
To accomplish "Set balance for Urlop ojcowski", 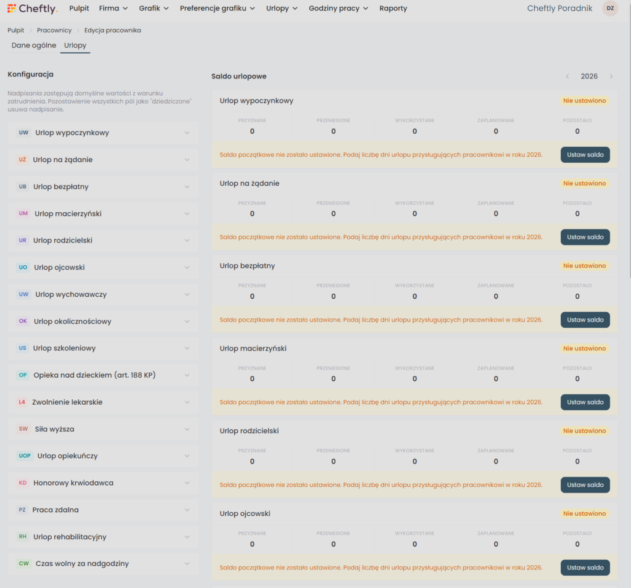I will point(585,568).
